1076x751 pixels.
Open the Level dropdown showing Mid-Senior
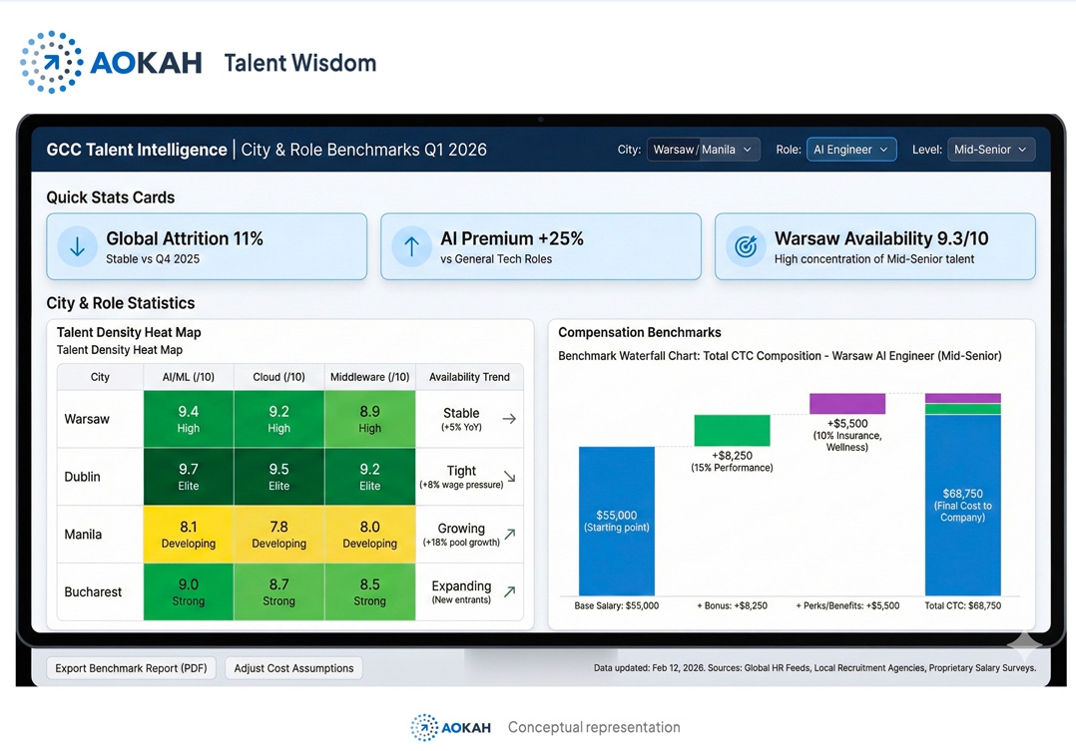click(990, 150)
